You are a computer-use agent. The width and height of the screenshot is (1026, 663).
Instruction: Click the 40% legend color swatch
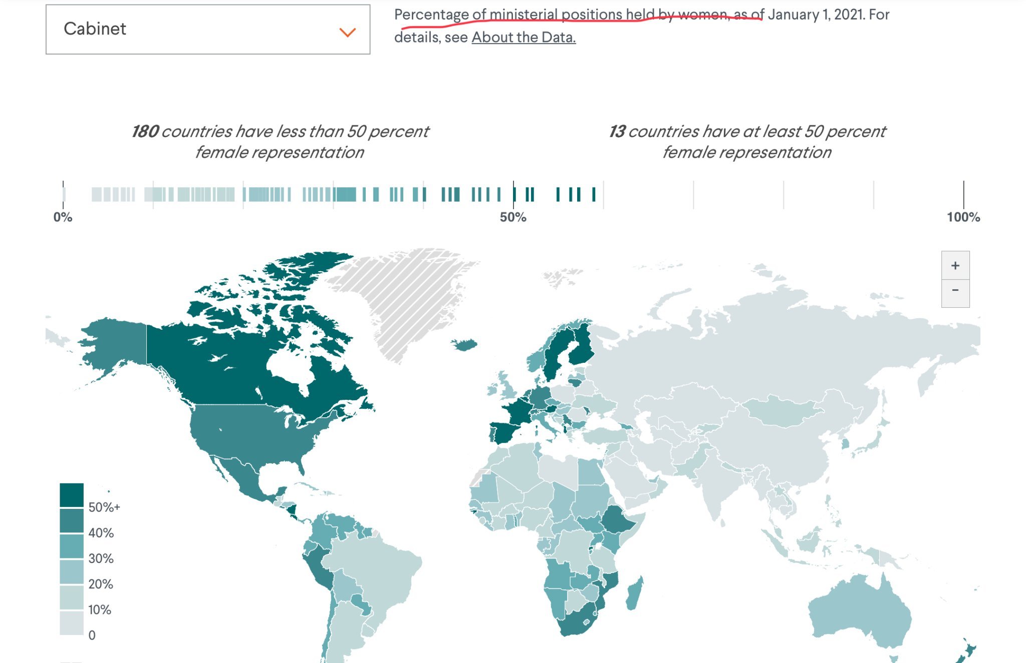tap(72, 520)
